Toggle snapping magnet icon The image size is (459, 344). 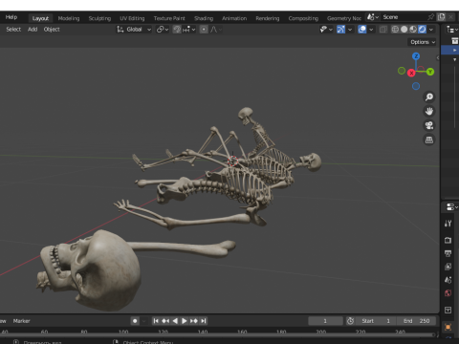point(177,30)
